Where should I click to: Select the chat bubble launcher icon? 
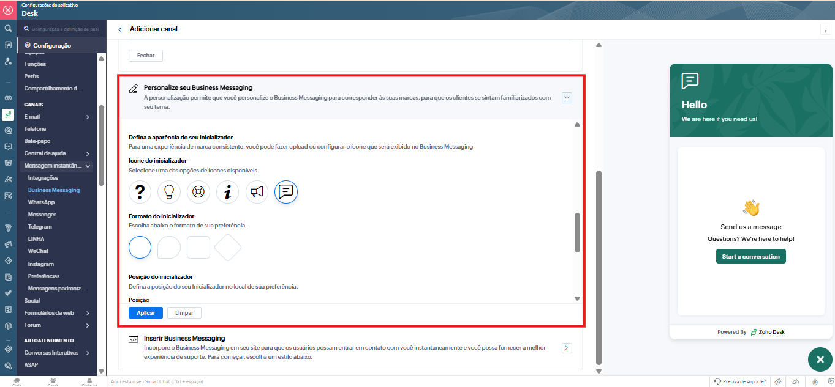click(286, 192)
